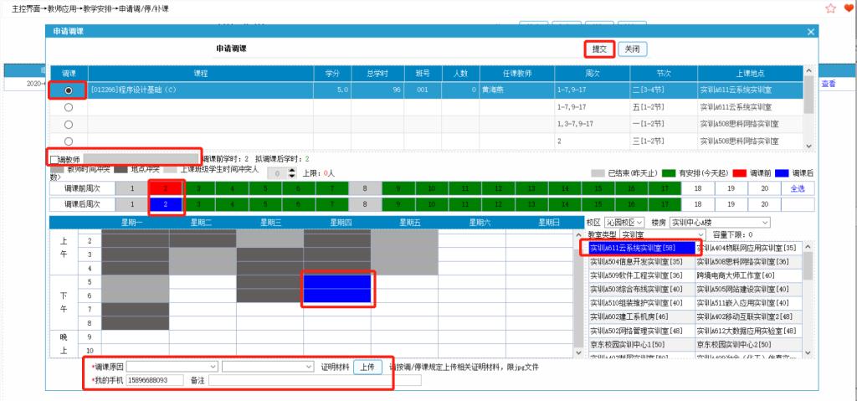This screenshot has height=401, width=857.
Task: Click 上传 to upload proof material
Action: pyautogui.click(x=367, y=366)
